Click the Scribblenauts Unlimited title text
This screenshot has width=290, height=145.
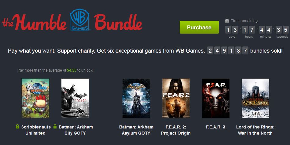point(36,130)
